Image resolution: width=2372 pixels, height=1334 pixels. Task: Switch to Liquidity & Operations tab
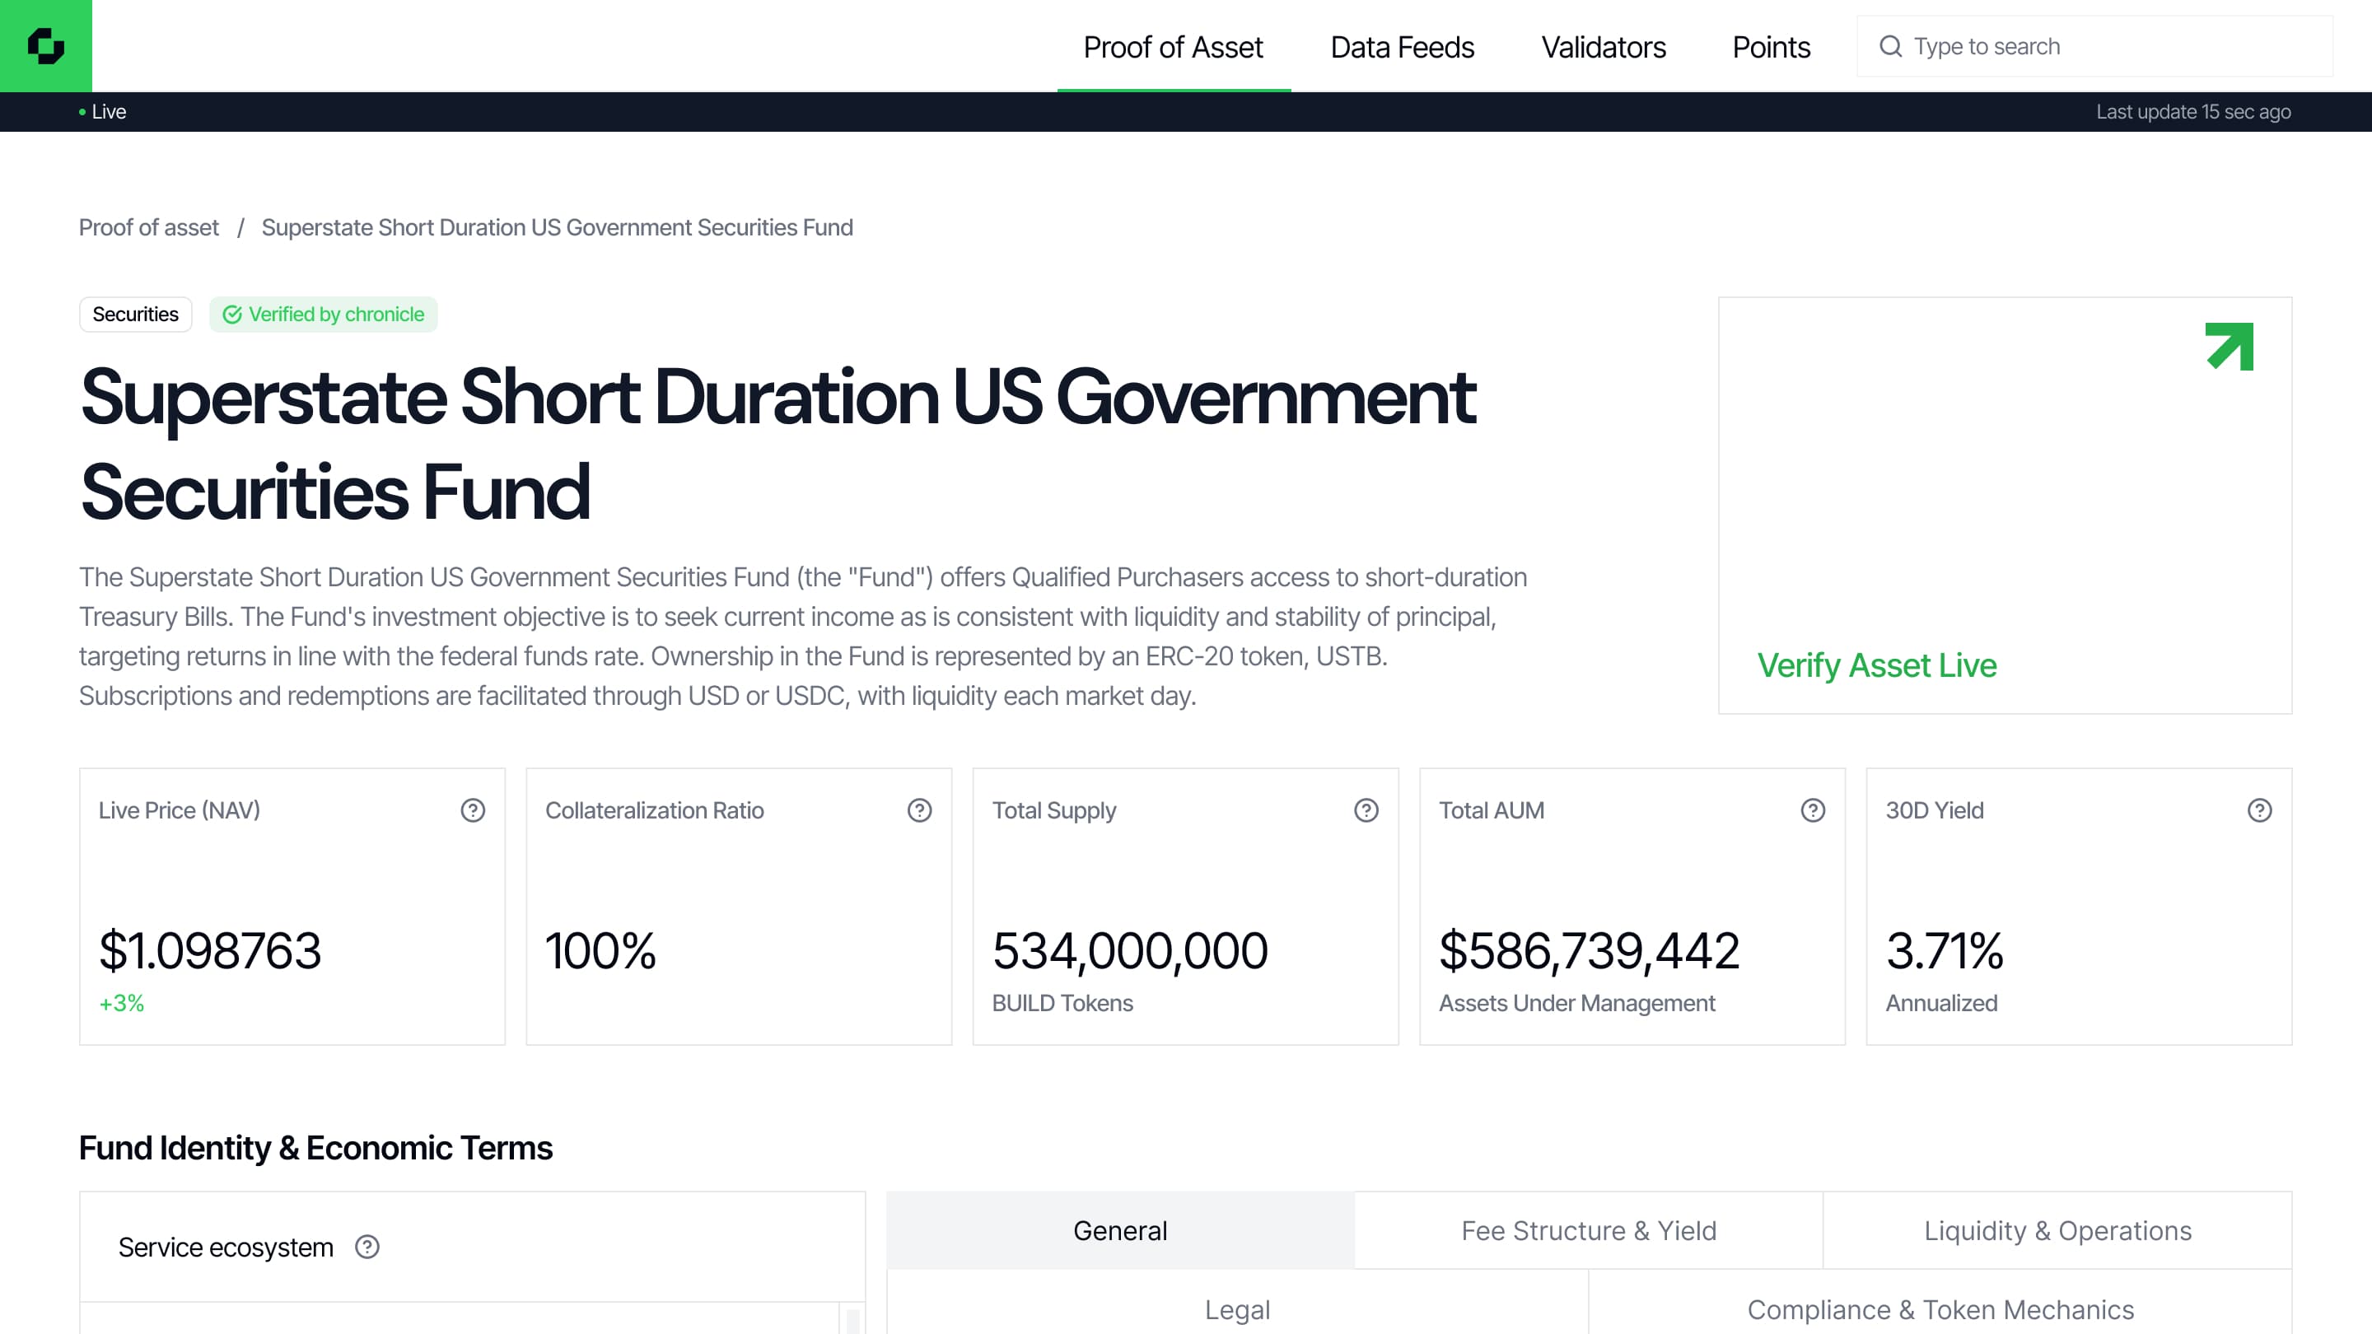[x=2057, y=1230]
